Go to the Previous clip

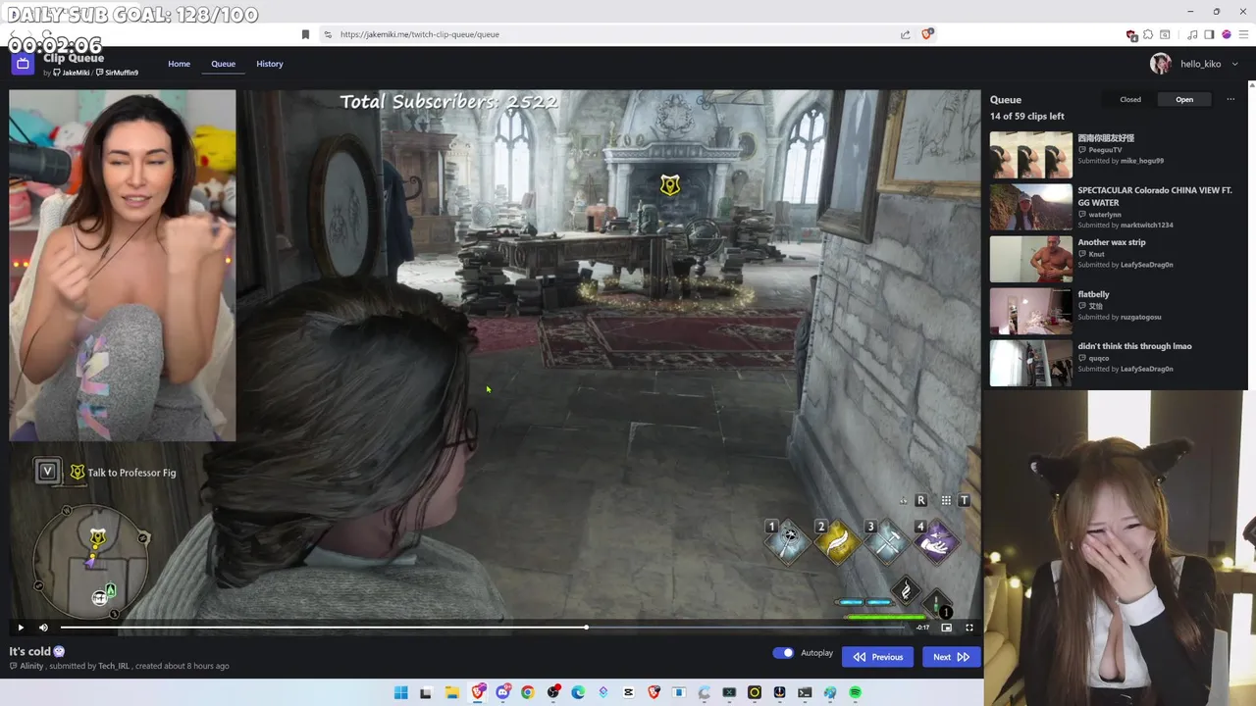877,657
